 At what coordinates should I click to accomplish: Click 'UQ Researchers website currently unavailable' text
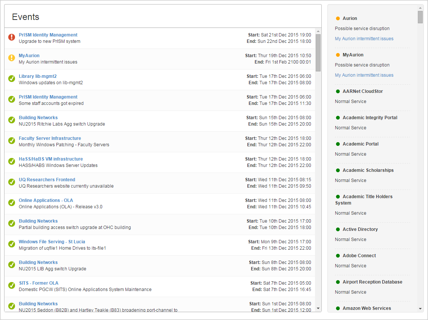pos(66,186)
